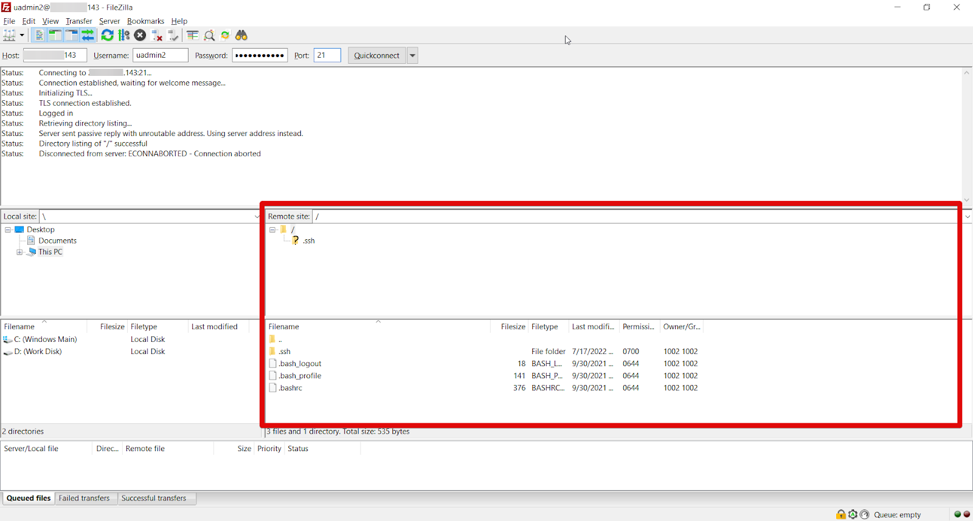The image size is (973, 521).
Task: Toggle the message log display
Action: (38, 35)
